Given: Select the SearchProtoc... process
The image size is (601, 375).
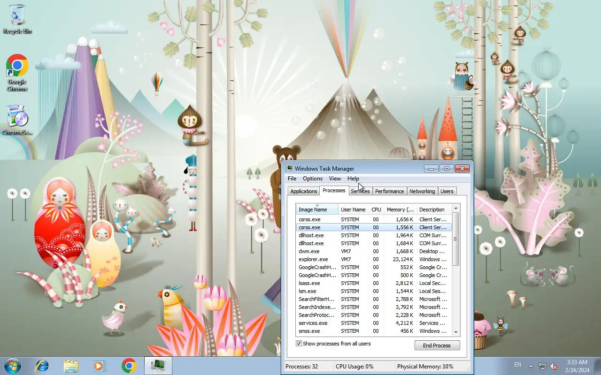Looking at the screenshot, I should [x=374, y=315].
